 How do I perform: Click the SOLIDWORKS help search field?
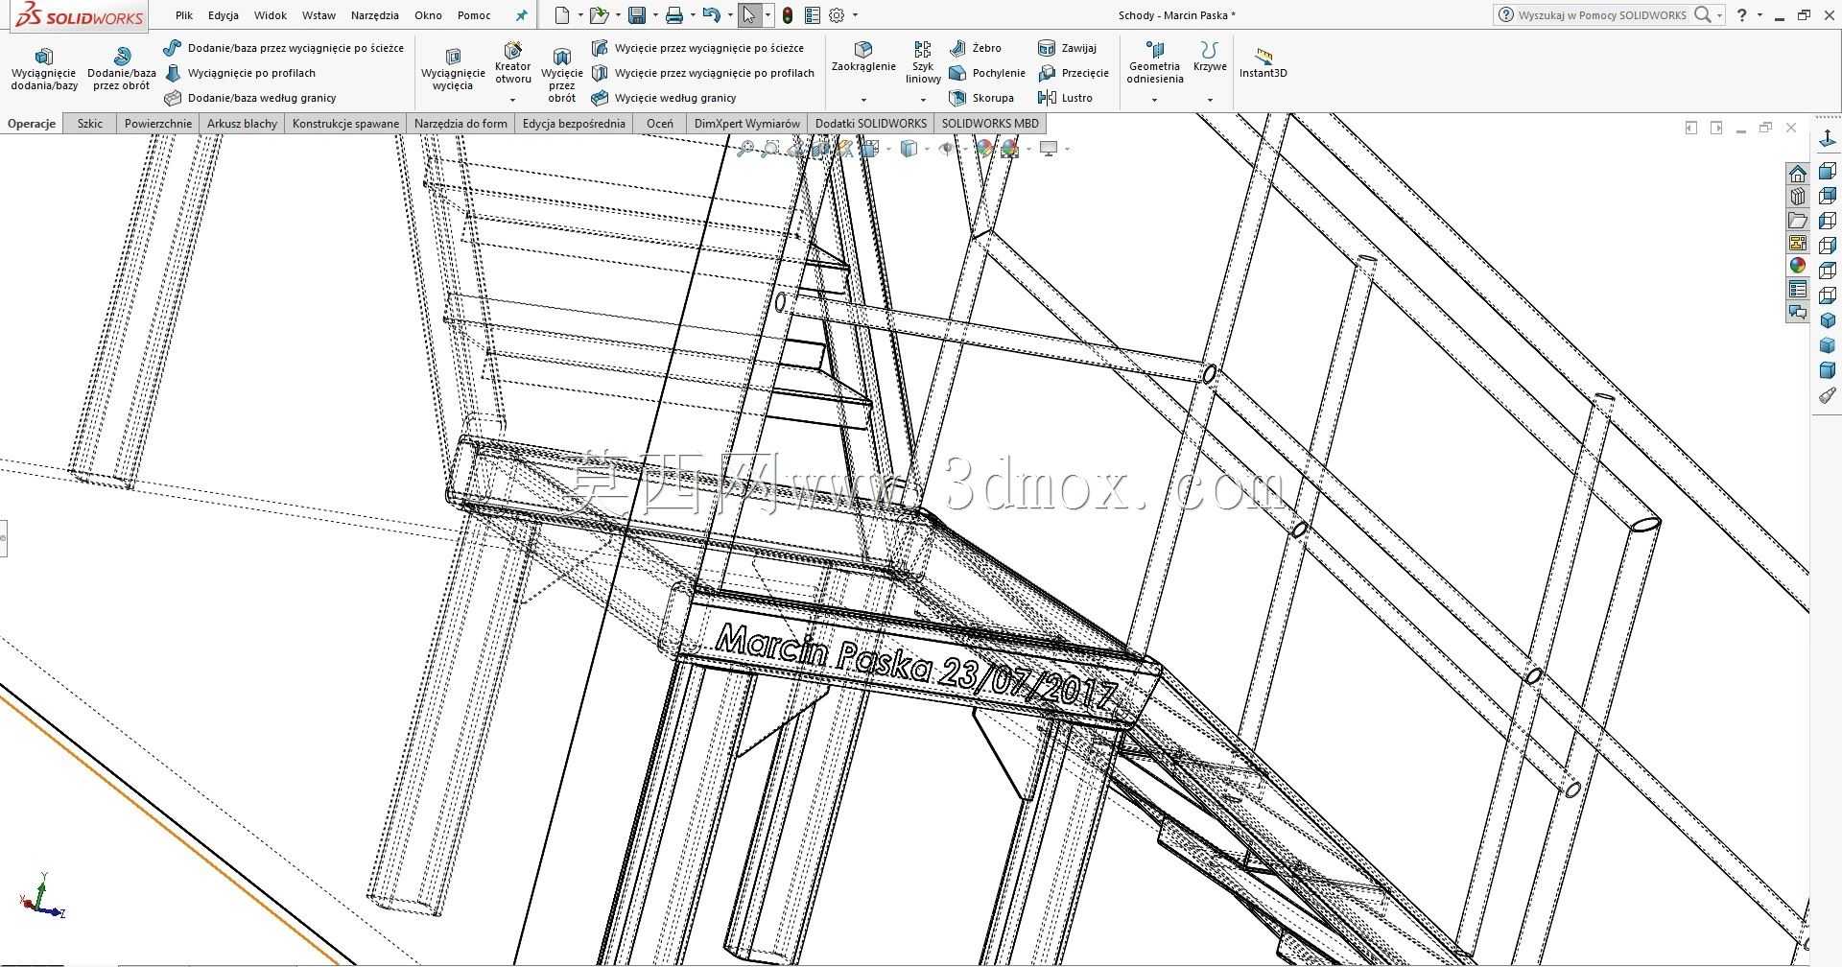point(1602,15)
